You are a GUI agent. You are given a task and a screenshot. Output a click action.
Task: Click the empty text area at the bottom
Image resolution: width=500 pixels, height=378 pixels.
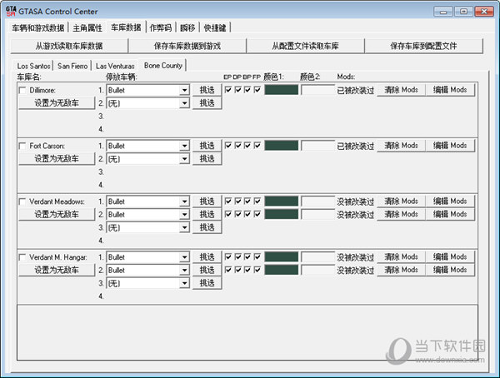tap(247, 333)
